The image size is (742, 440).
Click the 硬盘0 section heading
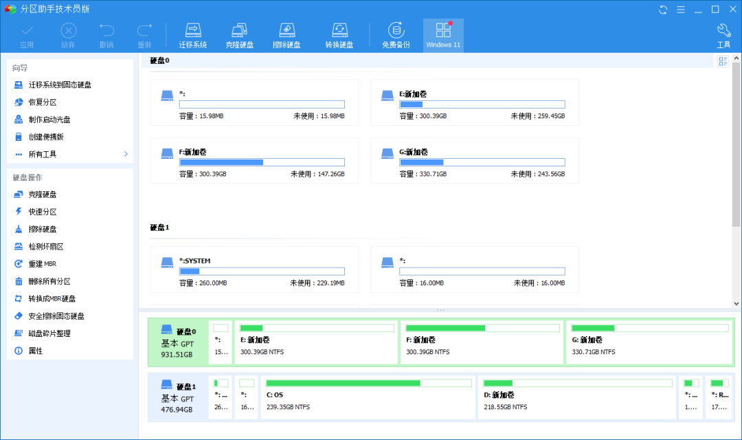[x=159, y=60]
